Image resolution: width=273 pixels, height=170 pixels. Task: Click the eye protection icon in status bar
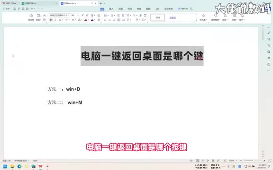pyautogui.click(x=191, y=161)
